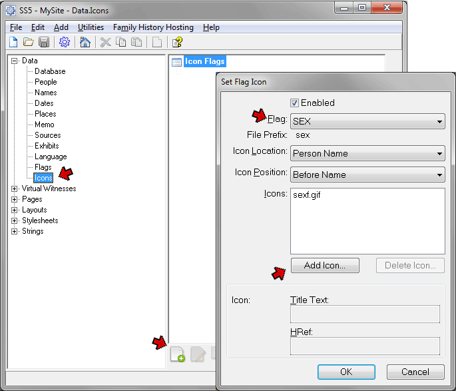The width and height of the screenshot is (456, 391).
Task: Select the People tree item
Action: (x=46, y=82)
